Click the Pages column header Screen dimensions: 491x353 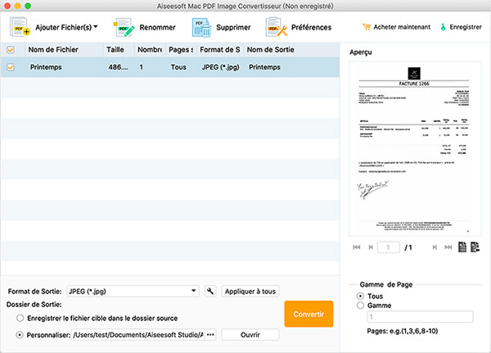pos(181,49)
